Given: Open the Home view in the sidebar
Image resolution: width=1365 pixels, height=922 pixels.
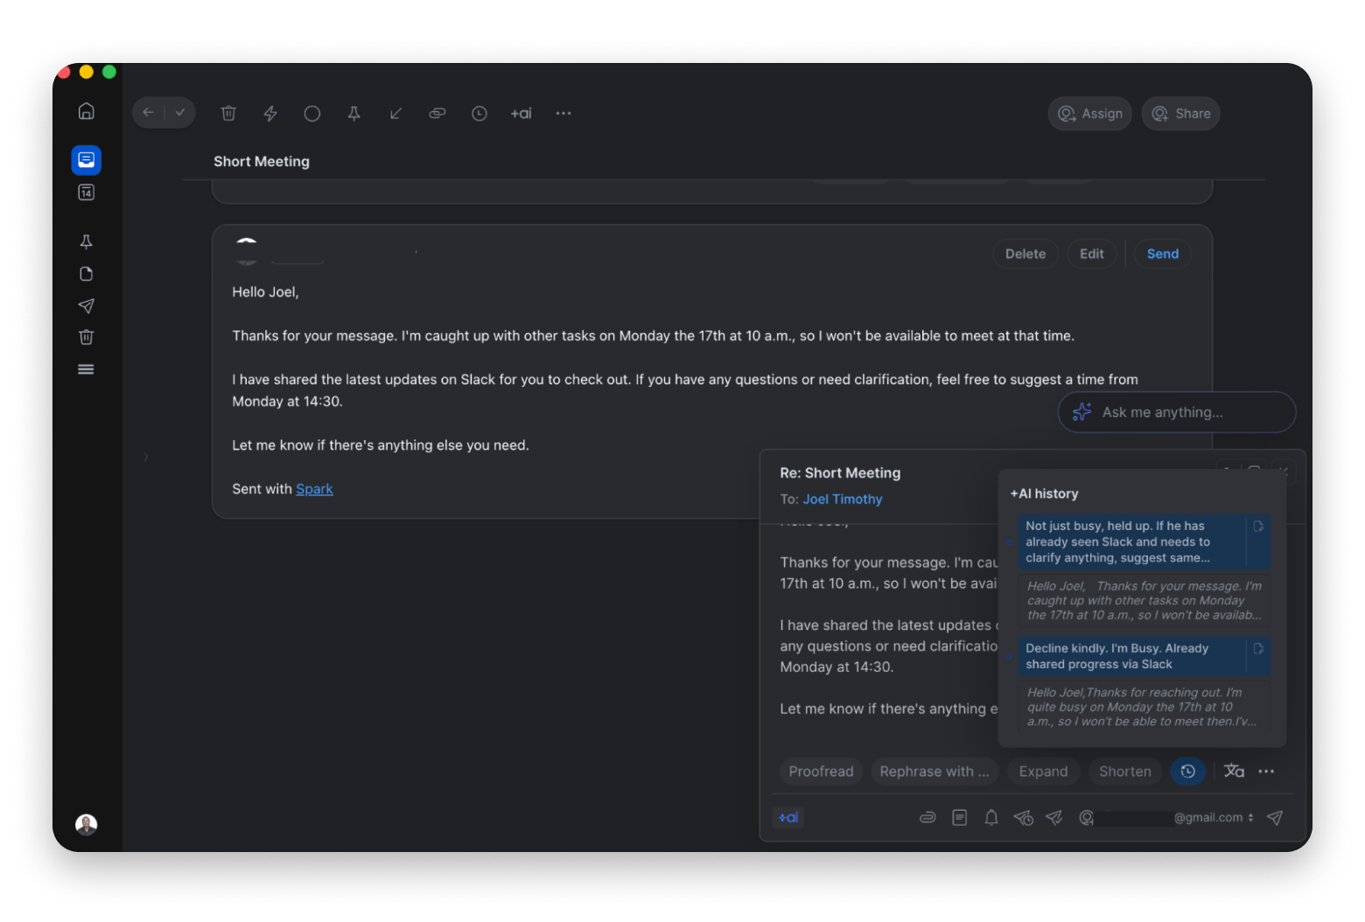Looking at the screenshot, I should 86,111.
